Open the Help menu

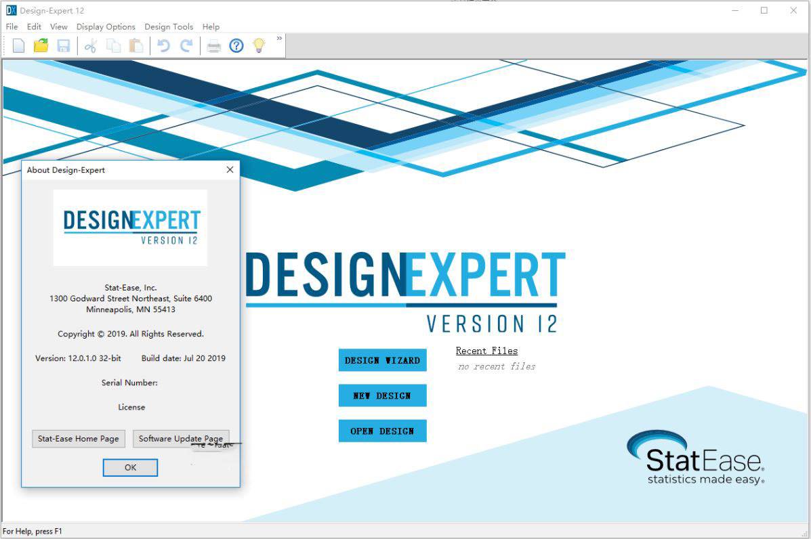tap(211, 26)
